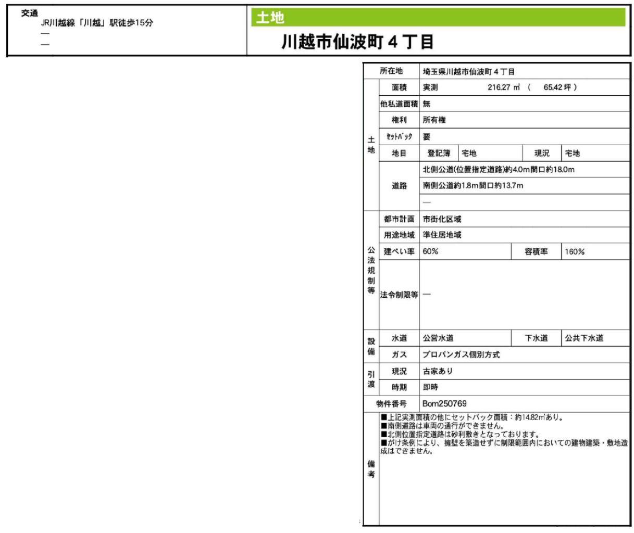Click the 建ぺい率 value 60%

click(430, 252)
